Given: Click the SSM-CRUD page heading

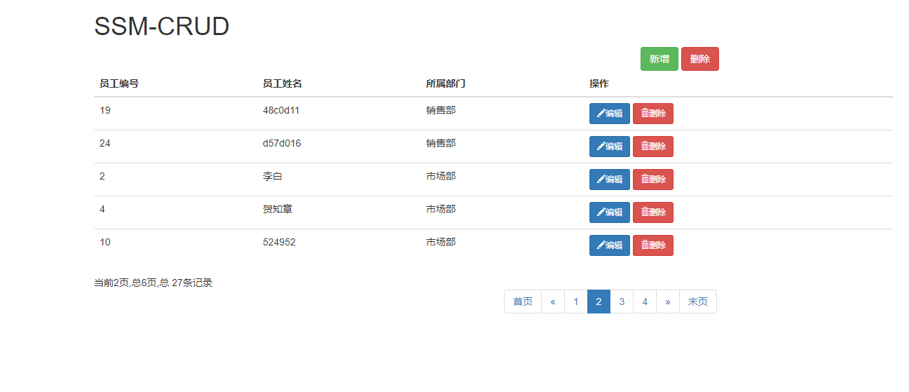Looking at the screenshot, I should coord(162,27).
